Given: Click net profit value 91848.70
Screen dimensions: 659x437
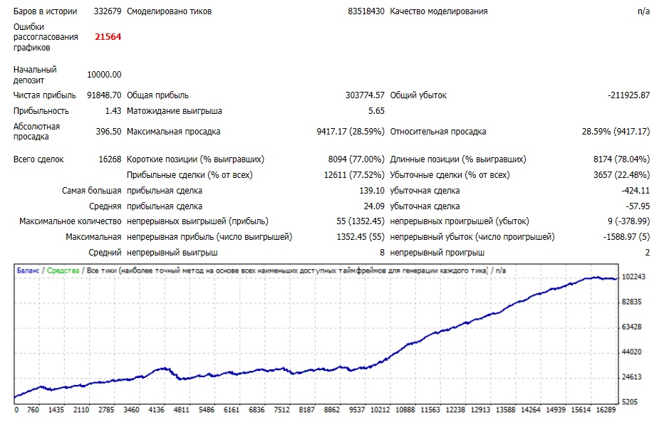Looking at the screenshot, I should (104, 95).
